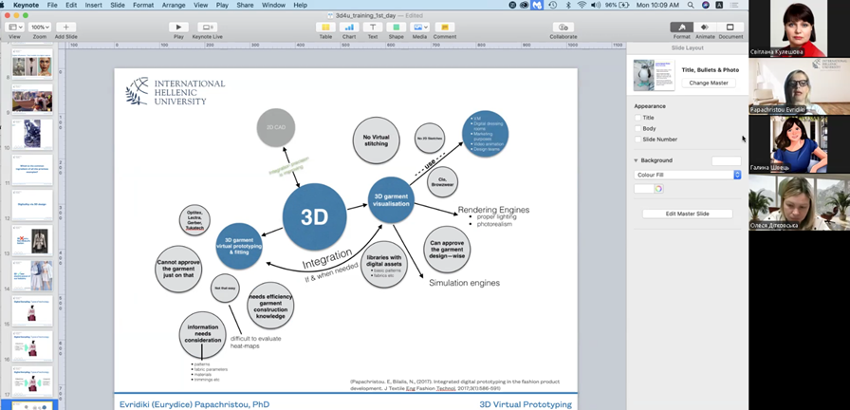The height and width of the screenshot is (410, 850).
Task: Collapse the Background section triangle
Action: [x=637, y=160]
